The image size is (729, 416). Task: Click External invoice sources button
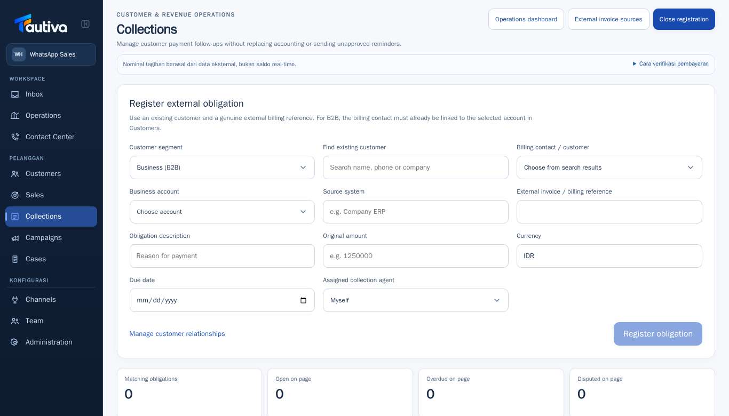(608, 19)
